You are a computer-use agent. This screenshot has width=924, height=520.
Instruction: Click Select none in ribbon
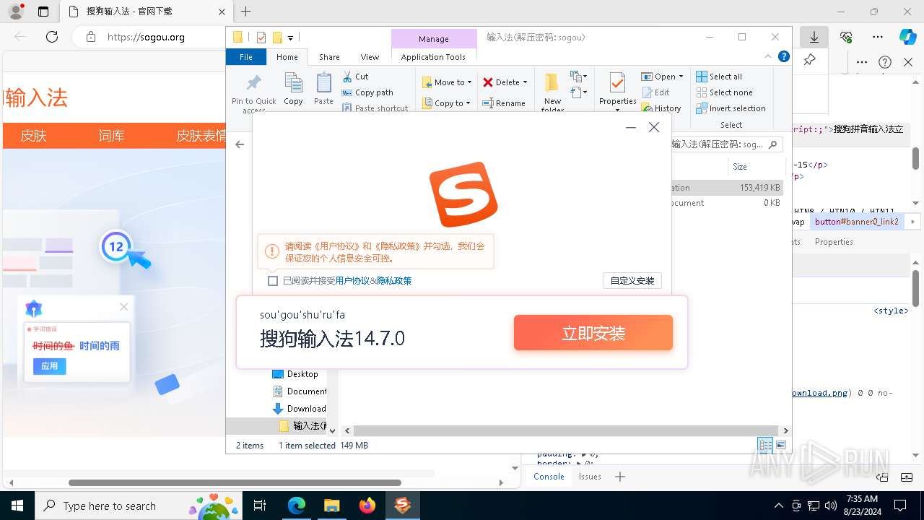click(724, 92)
